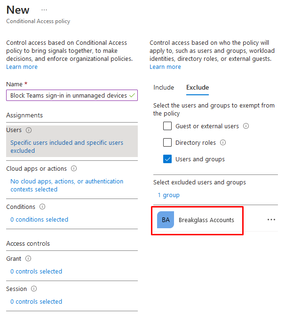
Task: Open No cloud apps selected link
Action: click(67, 185)
